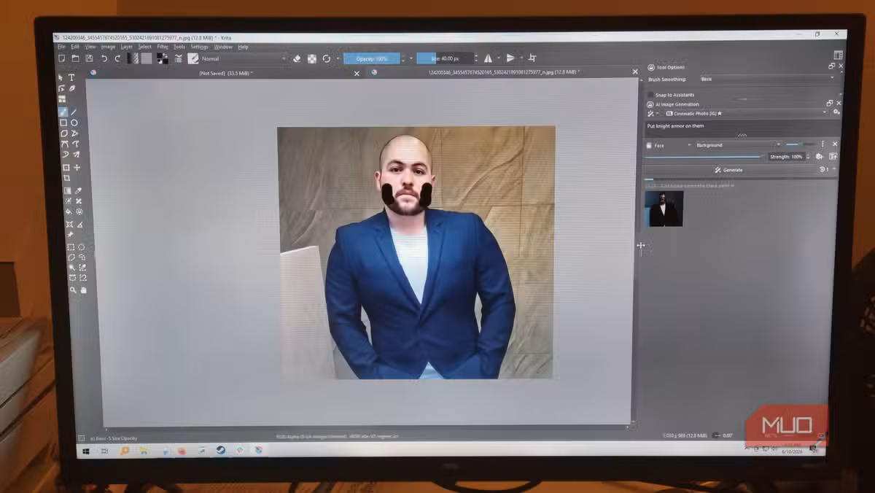Toggle eraser mode in toolbar
Viewport: 875px width, 493px height.
(297, 59)
